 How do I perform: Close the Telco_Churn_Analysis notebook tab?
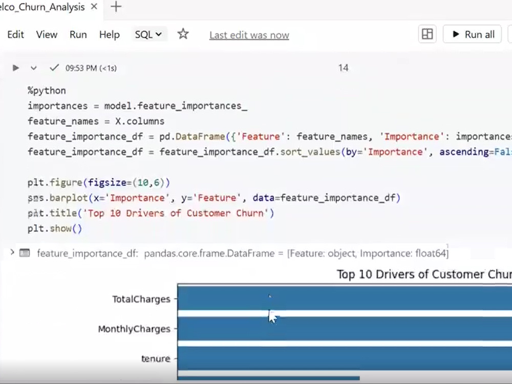point(94,7)
